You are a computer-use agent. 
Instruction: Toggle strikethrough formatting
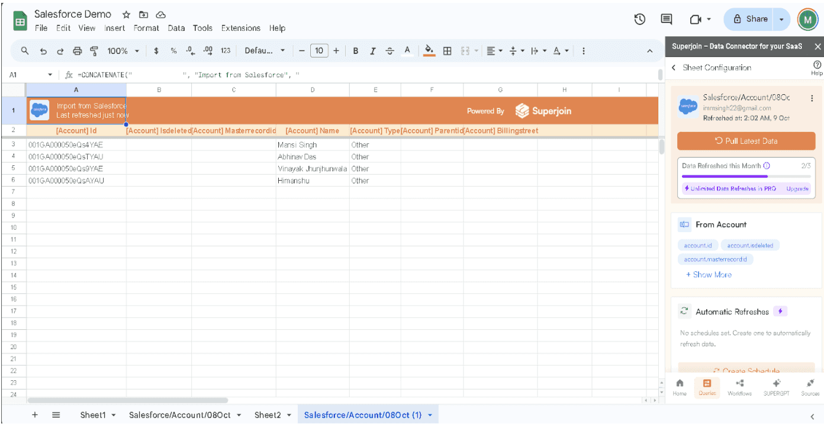[390, 51]
